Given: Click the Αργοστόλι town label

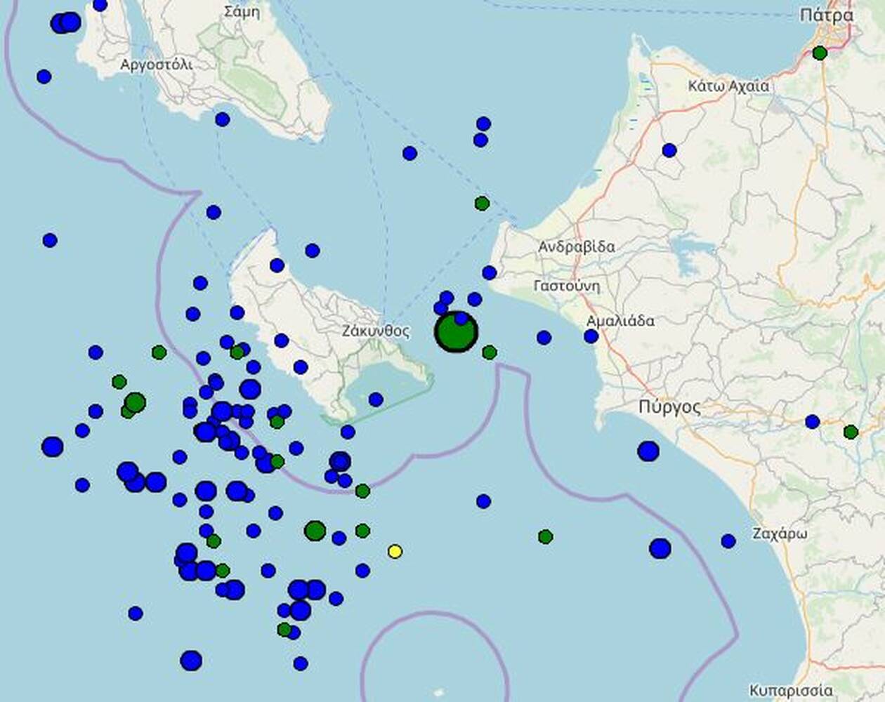Looking at the screenshot, I should tap(156, 65).
